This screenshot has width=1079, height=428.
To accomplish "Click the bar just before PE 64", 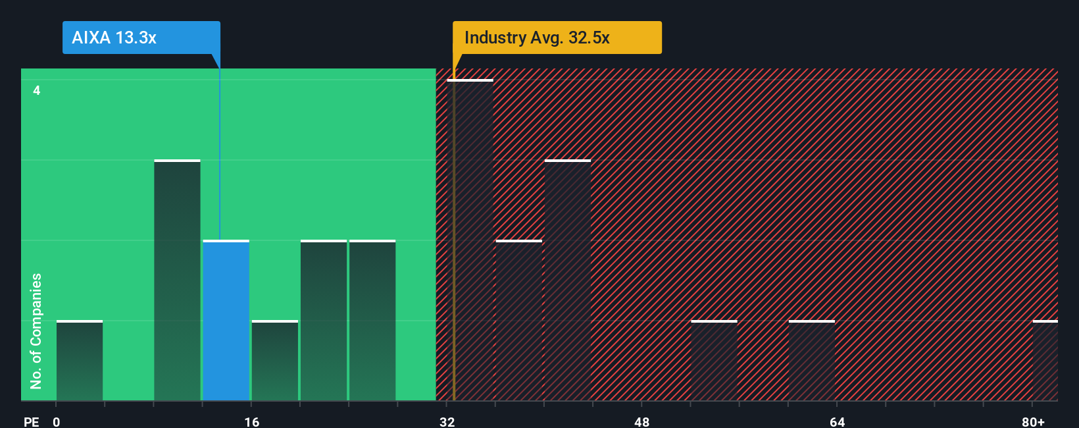I will coord(812,360).
